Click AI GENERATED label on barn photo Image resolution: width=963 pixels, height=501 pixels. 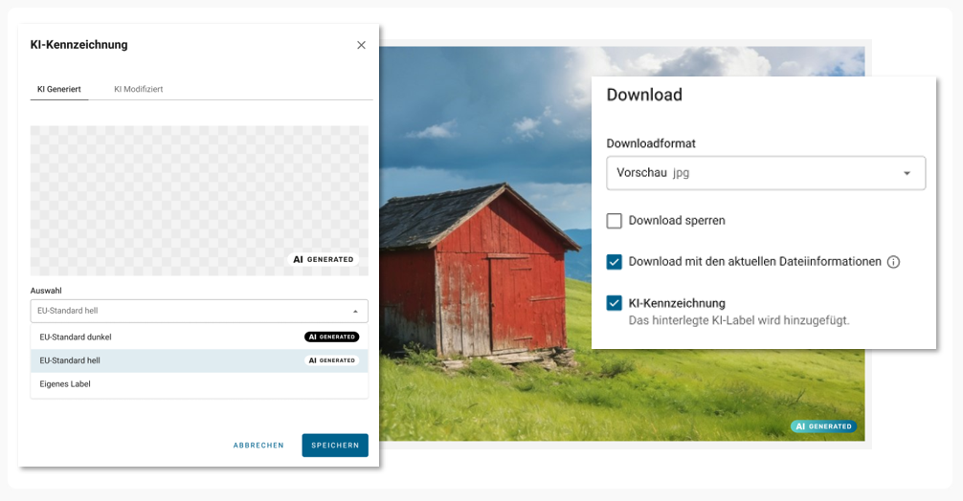[823, 426]
